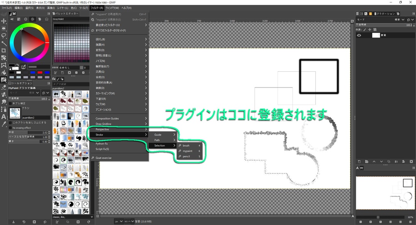Open status bar unit px dropdown
The image size is (416, 225).
pos(119,221)
